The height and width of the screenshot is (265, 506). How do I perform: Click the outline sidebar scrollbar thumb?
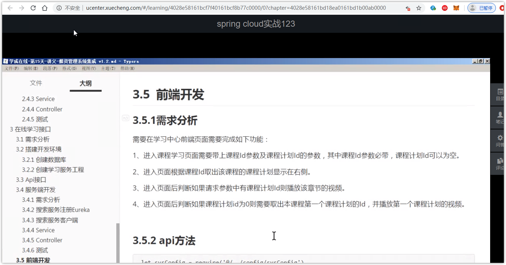[x=117, y=243]
